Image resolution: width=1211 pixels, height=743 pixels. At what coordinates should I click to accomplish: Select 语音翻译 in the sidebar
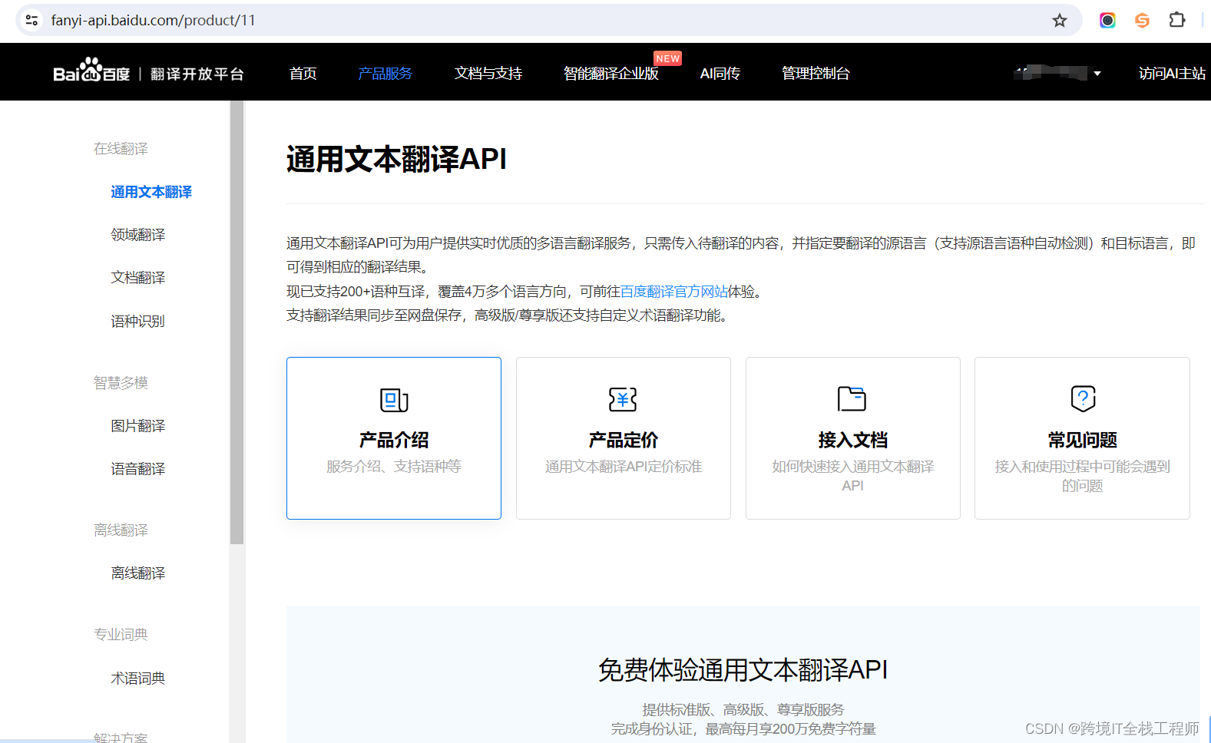138,469
